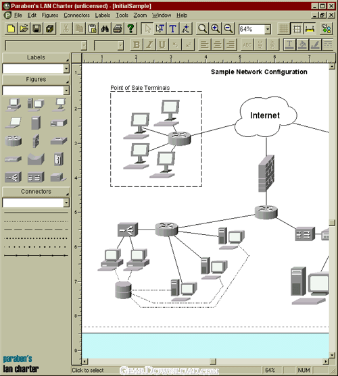Screen dimensions: 338x376
Task: Open the Tools menu
Action: 122,16
